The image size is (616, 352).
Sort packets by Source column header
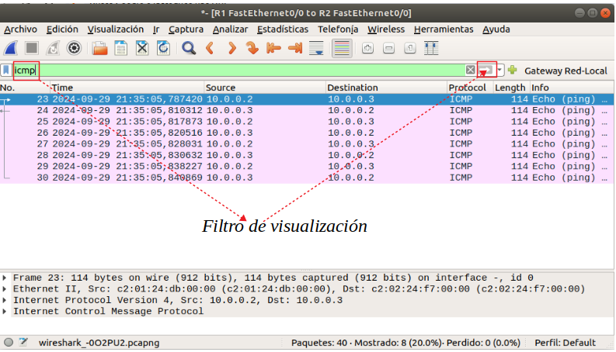[265, 88]
